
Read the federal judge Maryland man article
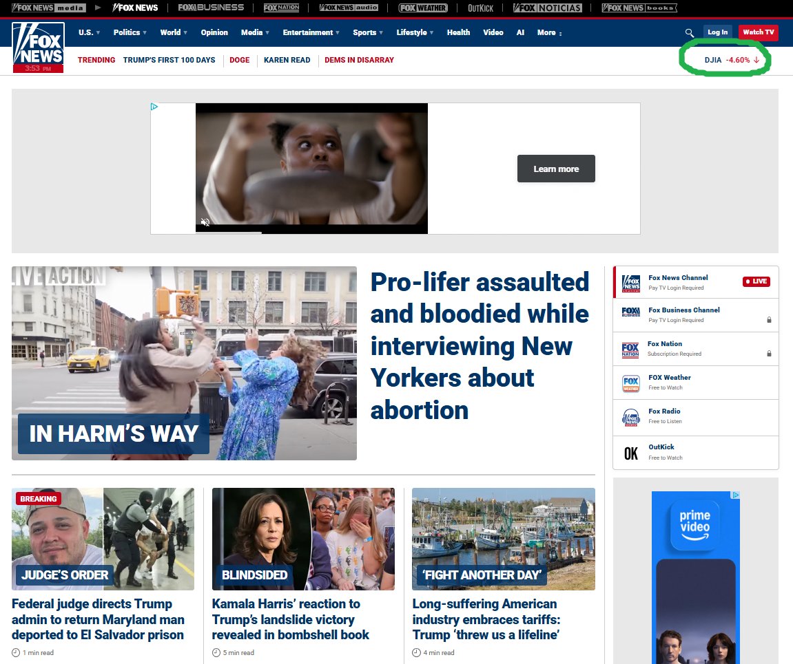coord(98,619)
